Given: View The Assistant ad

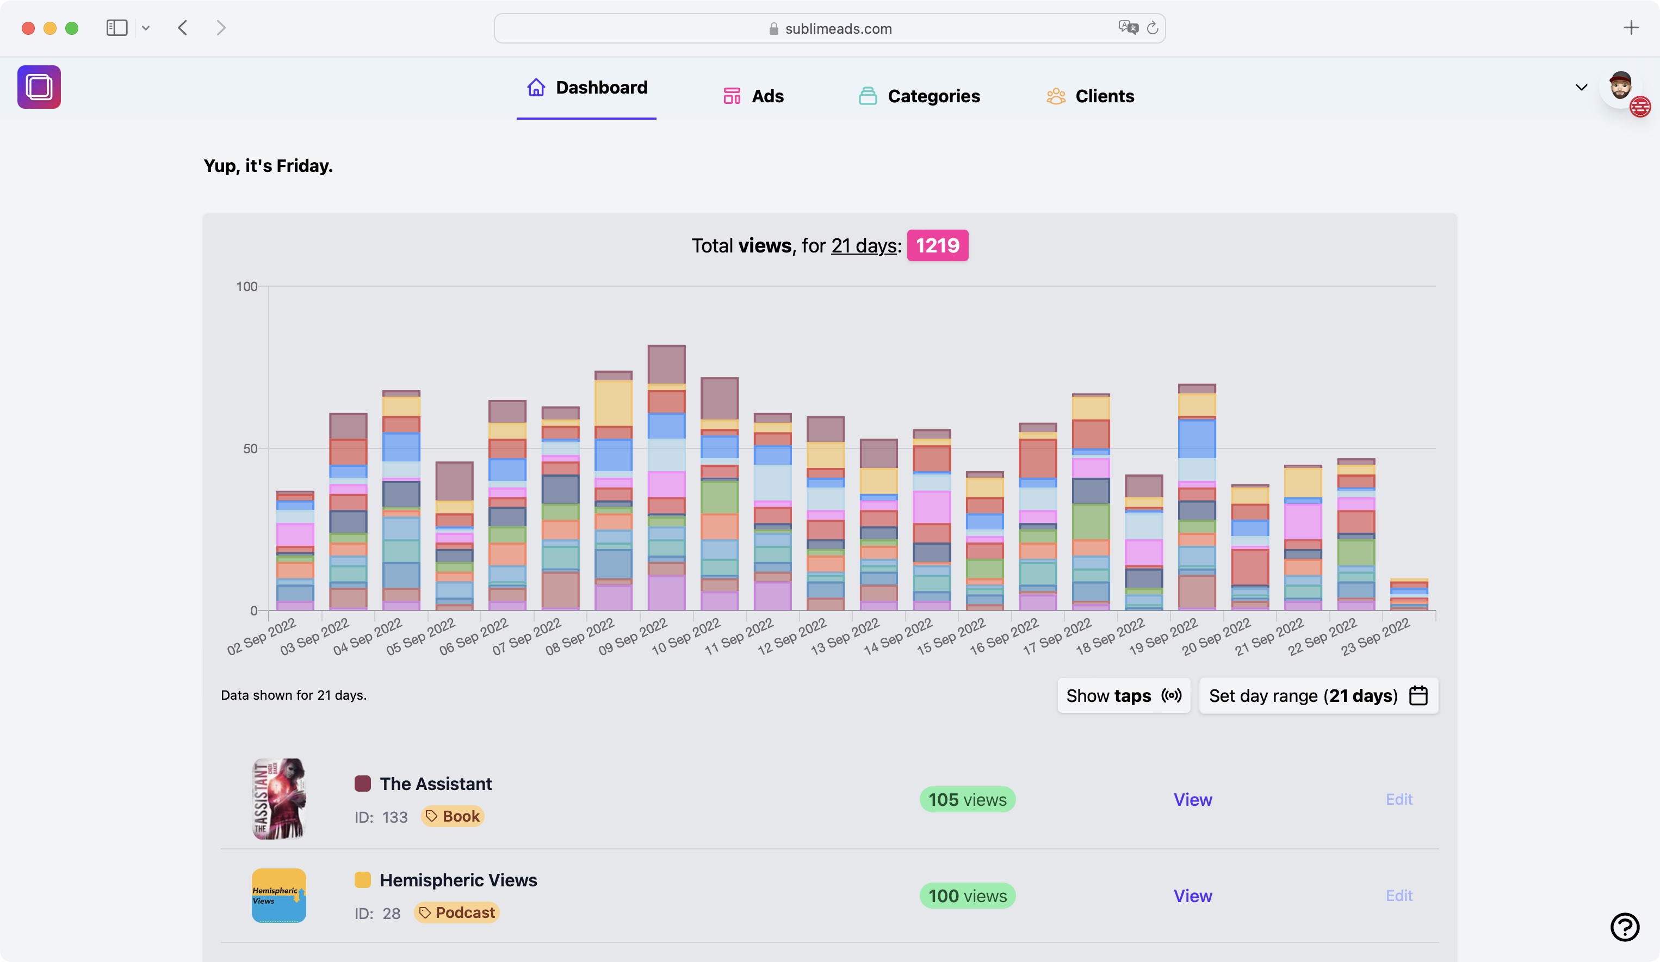Looking at the screenshot, I should point(1192,799).
